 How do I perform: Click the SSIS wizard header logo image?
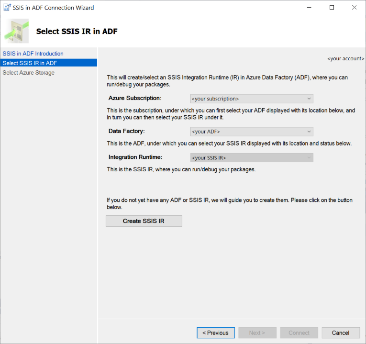pyautogui.click(x=17, y=31)
